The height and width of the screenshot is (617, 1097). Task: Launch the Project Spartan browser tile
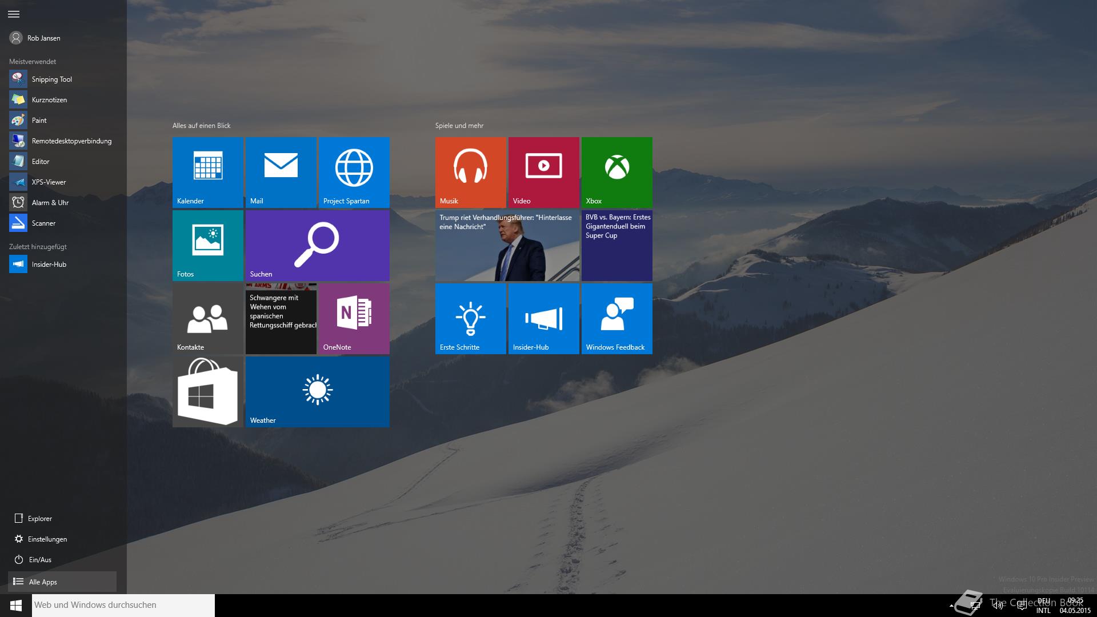(354, 172)
